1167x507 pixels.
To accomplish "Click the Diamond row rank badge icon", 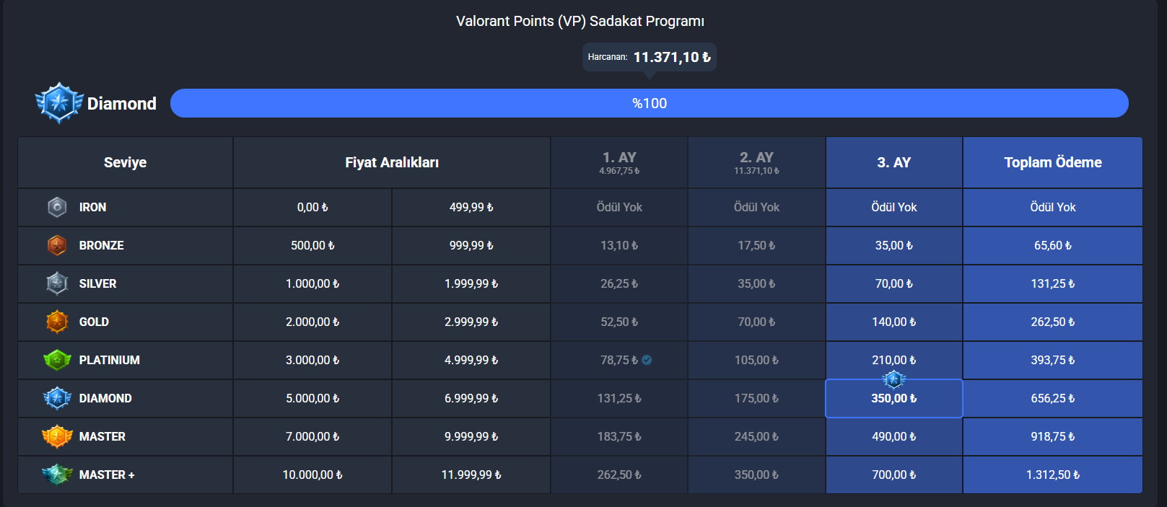I will (x=57, y=398).
